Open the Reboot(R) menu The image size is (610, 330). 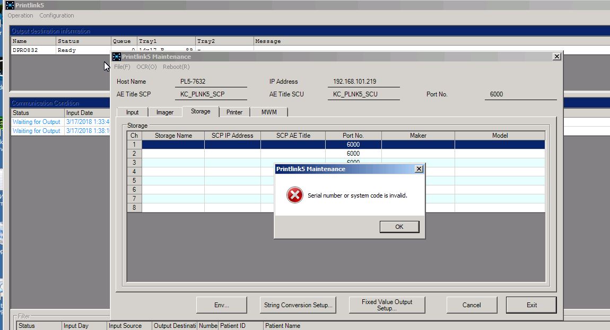(x=176, y=67)
